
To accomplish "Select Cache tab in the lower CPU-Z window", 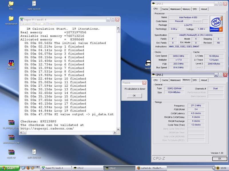I will point(165,80).
